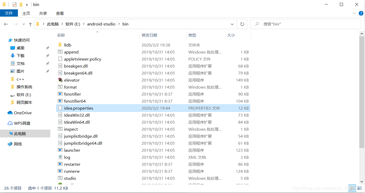The height and width of the screenshot is (193, 365).
Task: Click the idea.properties file icon
Action: tap(60, 108)
